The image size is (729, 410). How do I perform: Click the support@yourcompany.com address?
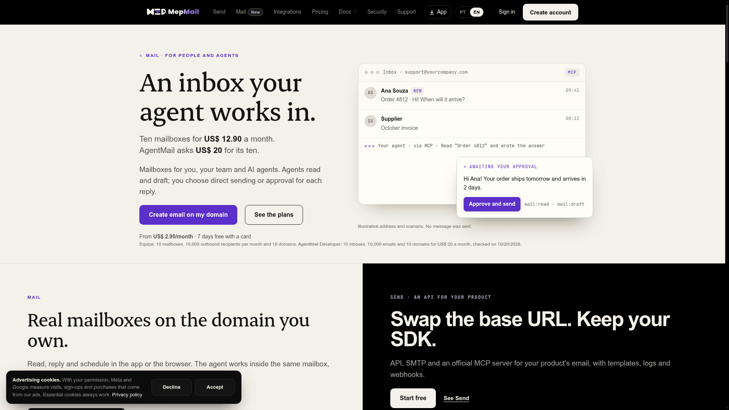click(x=436, y=72)
